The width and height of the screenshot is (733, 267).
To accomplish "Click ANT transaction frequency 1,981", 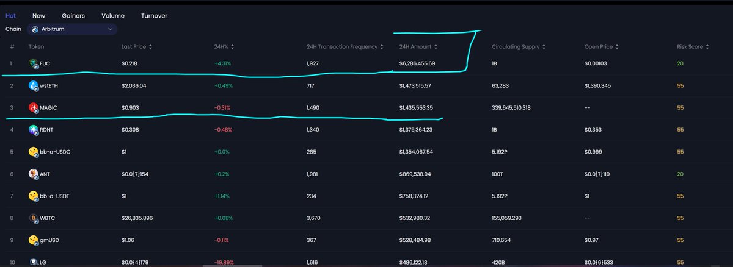I will click(x=313, y=174).
